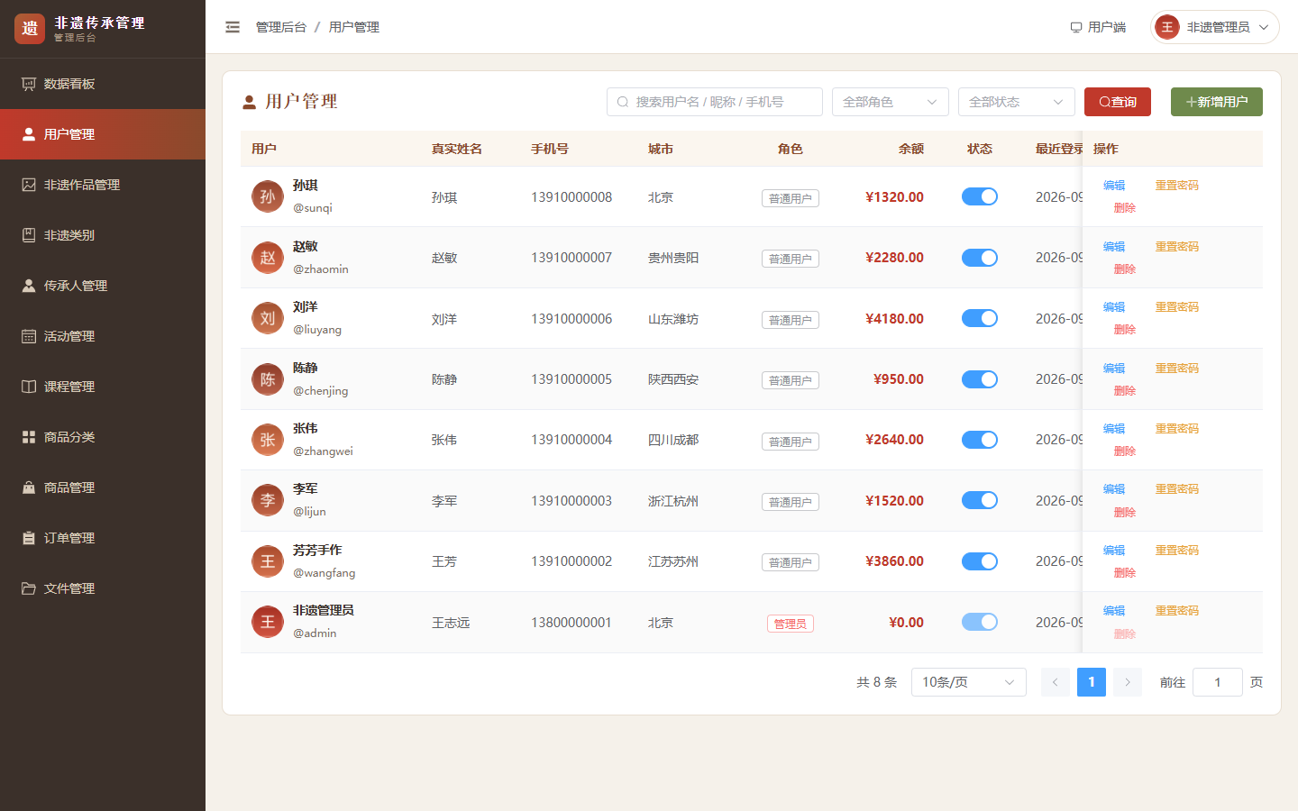Open 订单管理 clipboard icon
1298x811 pixels.
[29, 538]
